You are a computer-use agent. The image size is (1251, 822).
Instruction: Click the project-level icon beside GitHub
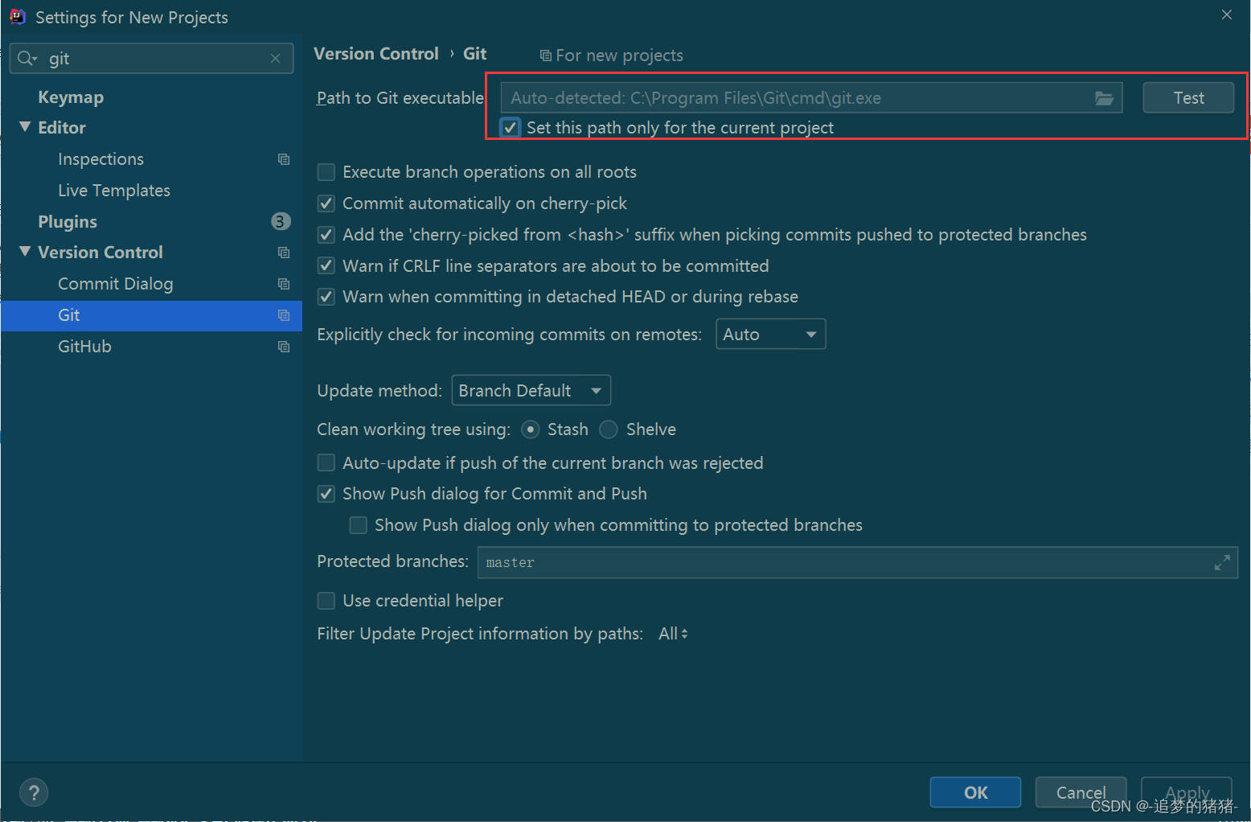[x=284, y=347]
